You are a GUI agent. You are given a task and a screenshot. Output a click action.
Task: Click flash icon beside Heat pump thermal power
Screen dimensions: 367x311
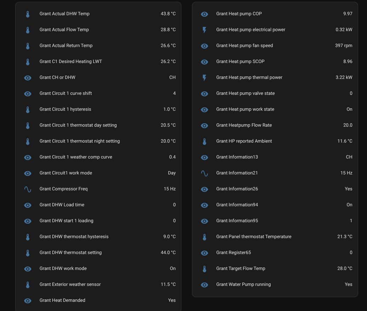pyautogui.click(x=204, y=78)
